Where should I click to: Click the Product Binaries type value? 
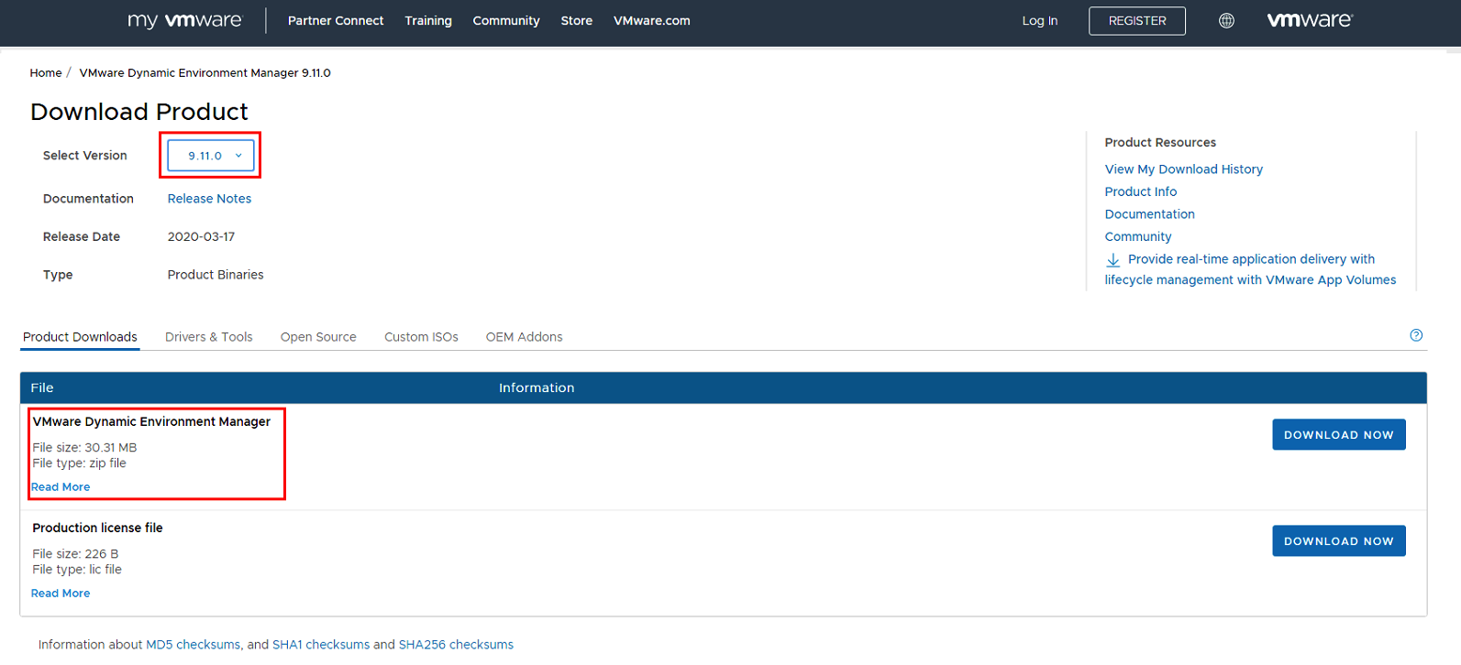click(x=216, y=275)
